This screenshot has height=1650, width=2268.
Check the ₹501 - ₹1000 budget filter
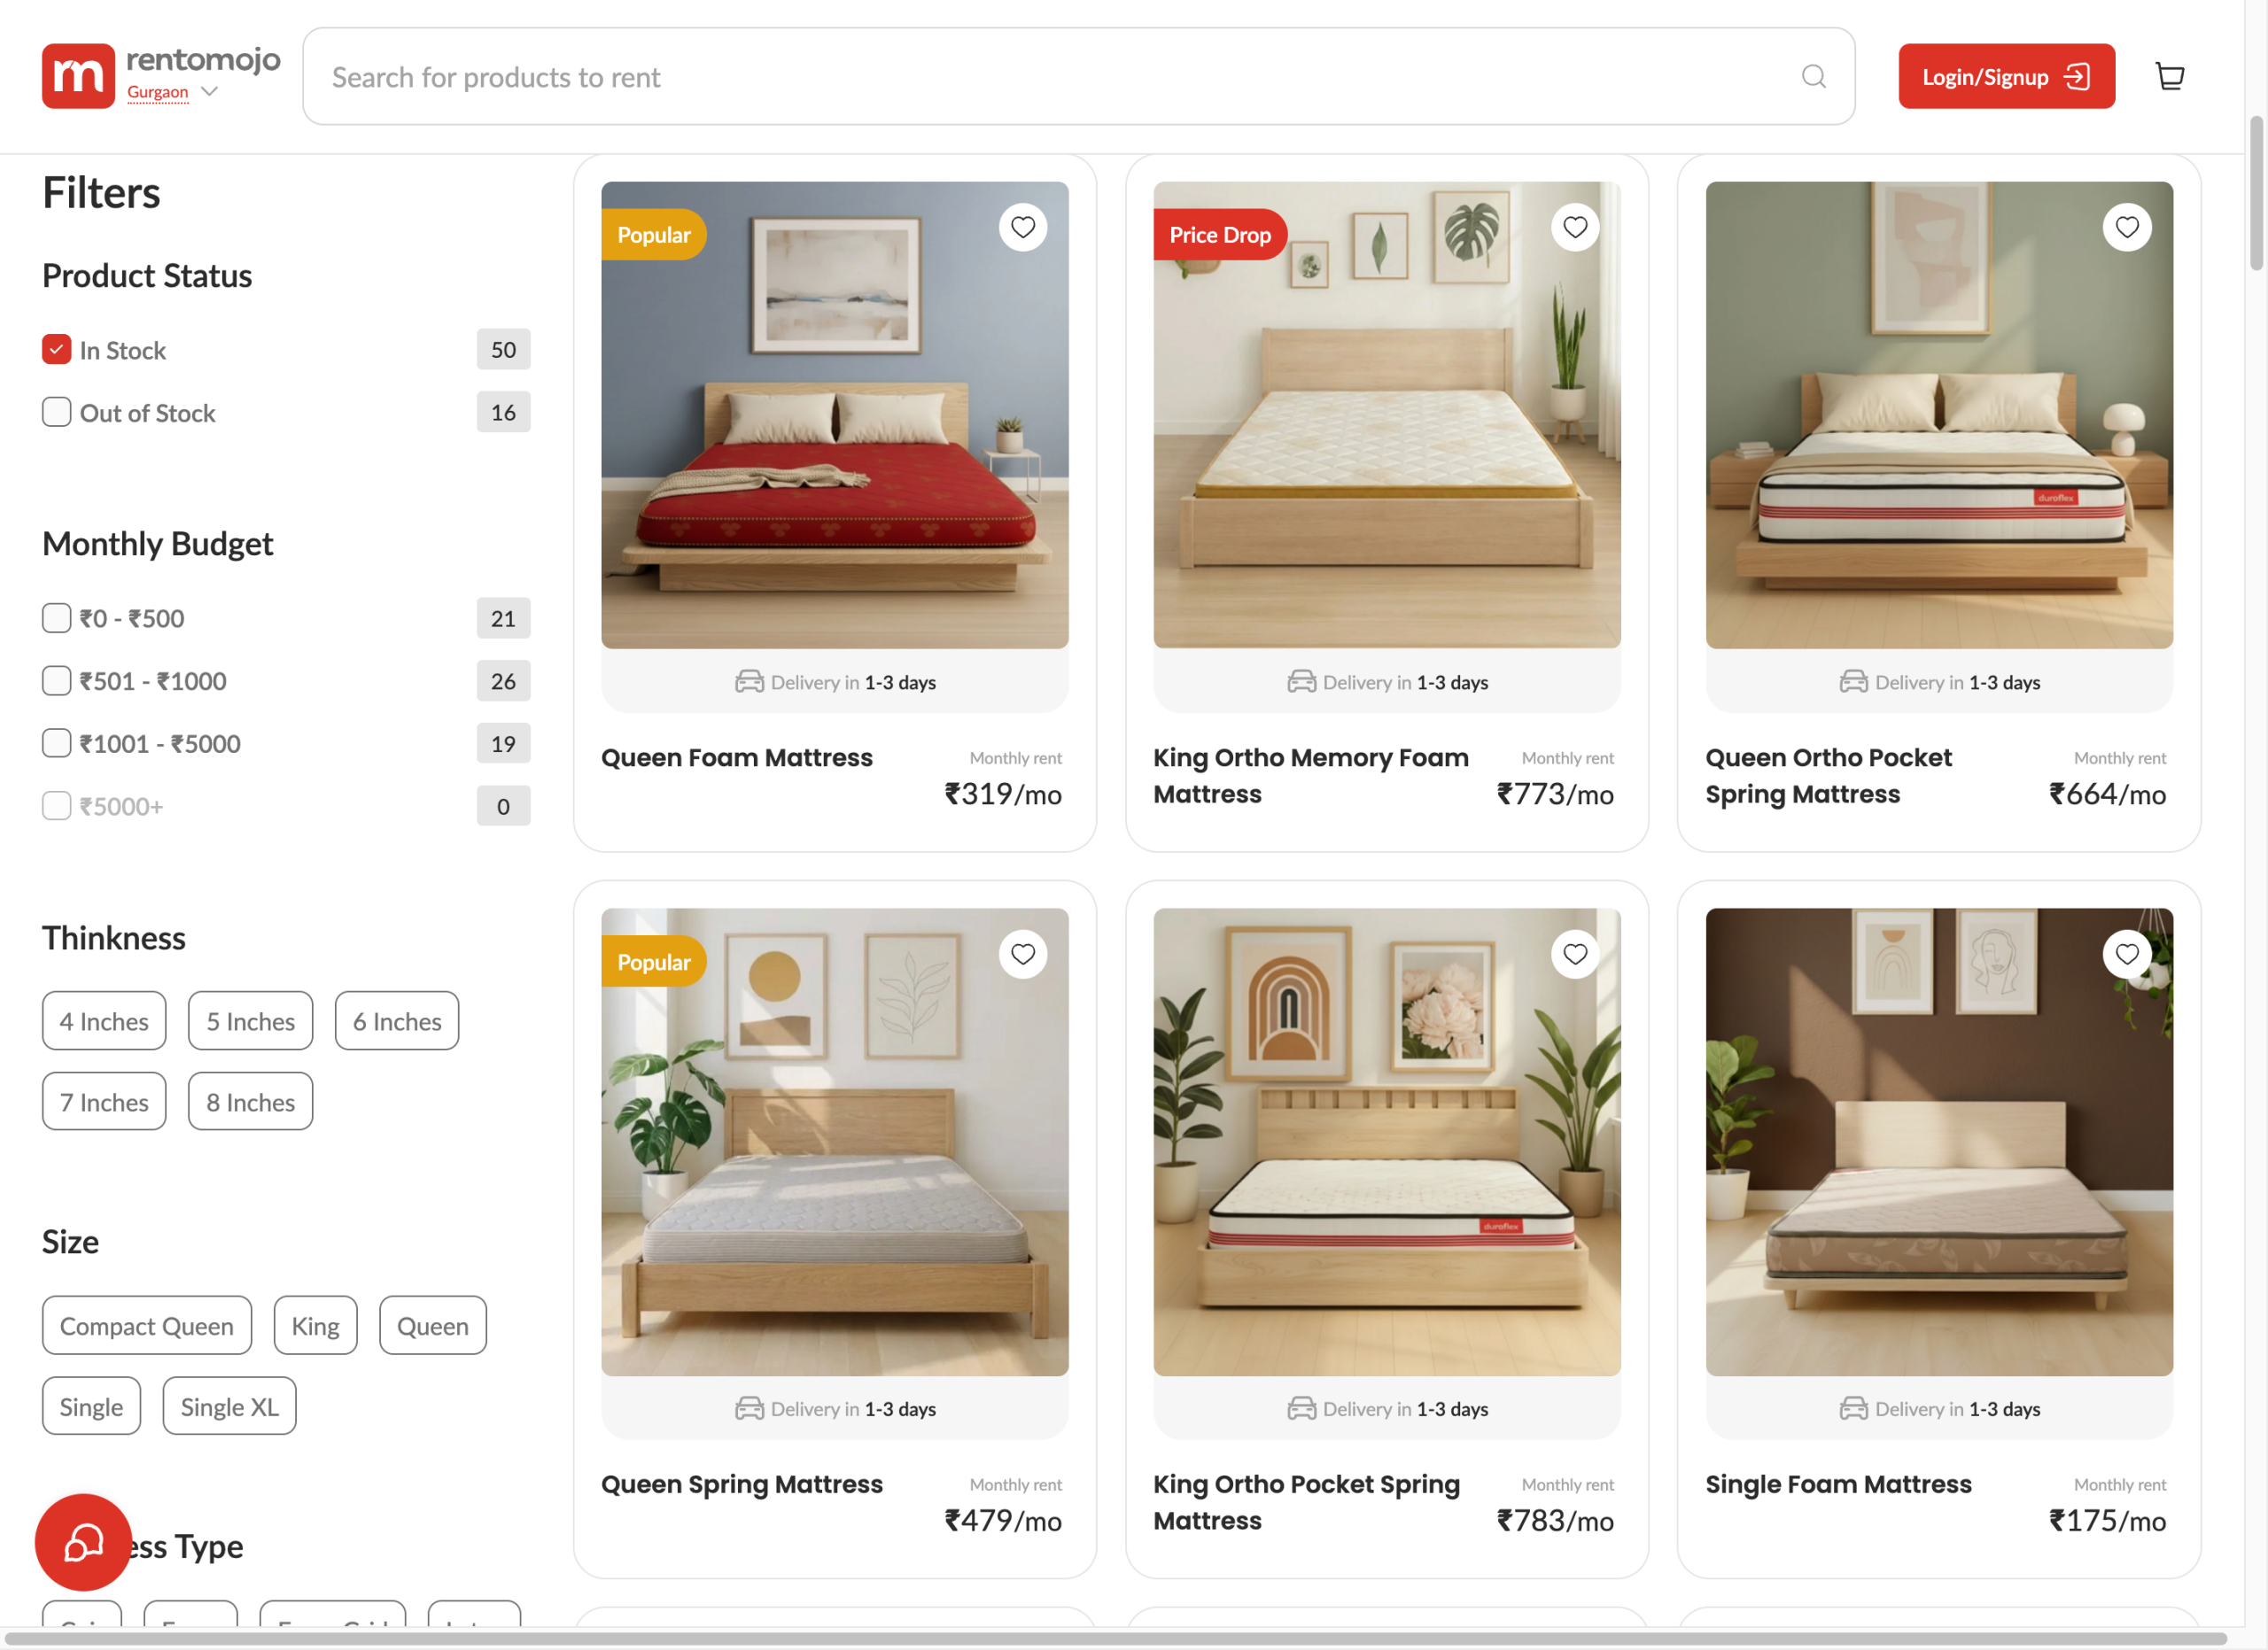[x=56, y=680]
